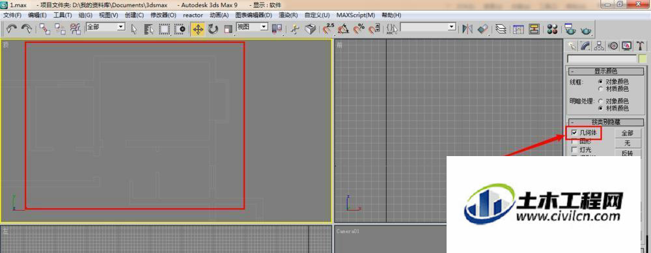The image size is (651, 253).
Task: Activate the Select and Rotate tool
Action: (213, 29)
